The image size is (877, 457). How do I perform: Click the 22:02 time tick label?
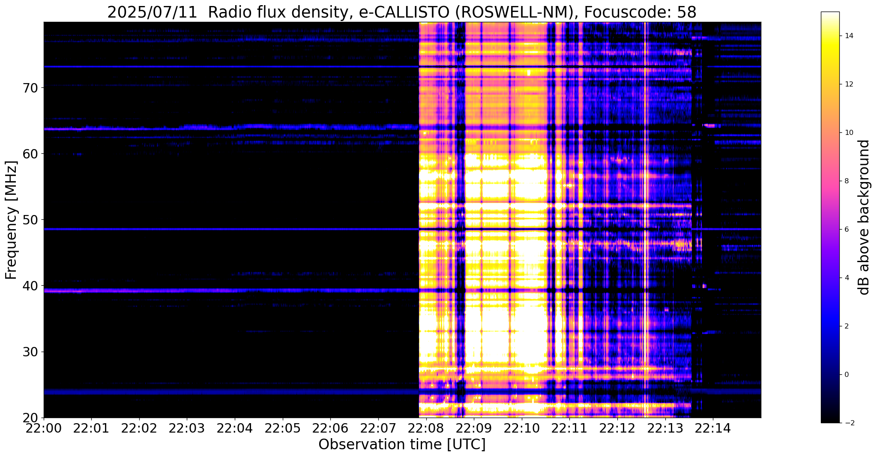(139, 428)
